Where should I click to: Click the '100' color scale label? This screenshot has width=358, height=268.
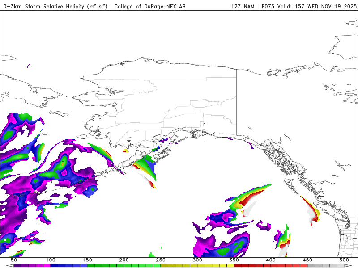click(51, 260)
